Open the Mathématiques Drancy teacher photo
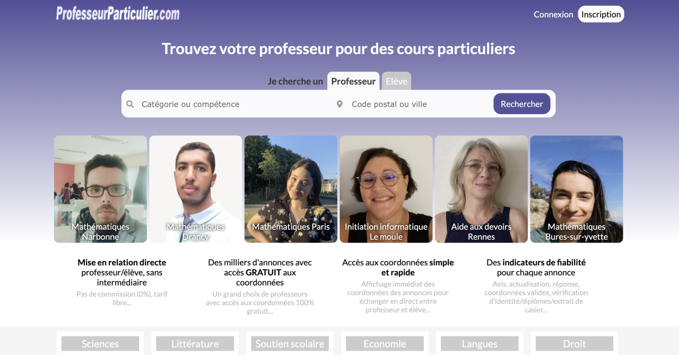The height and width of the screenshot is (355, 679). (x=196, y=189)
